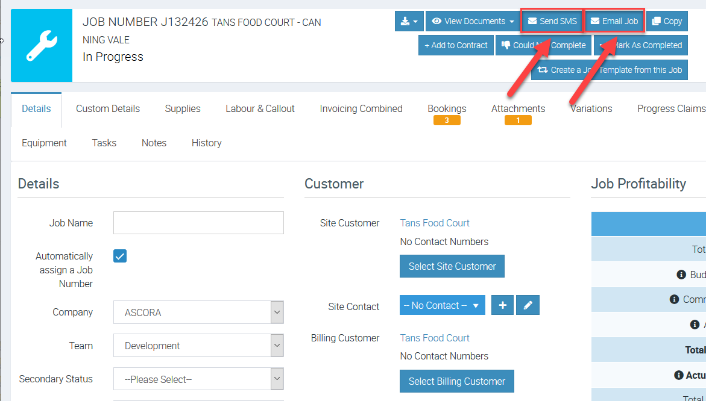Click the Select Site Customer button
706x401 pixels.
coord(452,266)
